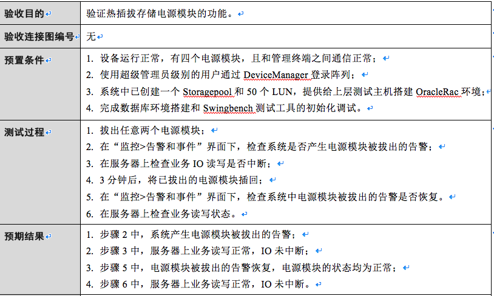Click the word OracleRac in precondition 3
Image resolution: width=494 pixels, height=296 pixels.
tap(437, 92)
